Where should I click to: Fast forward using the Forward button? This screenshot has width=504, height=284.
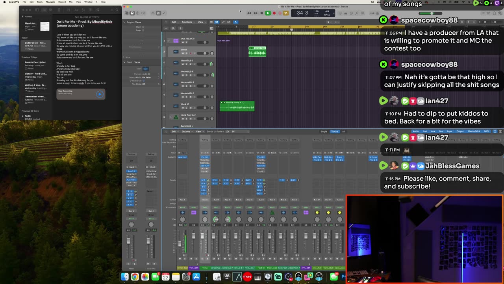[255, 13]
